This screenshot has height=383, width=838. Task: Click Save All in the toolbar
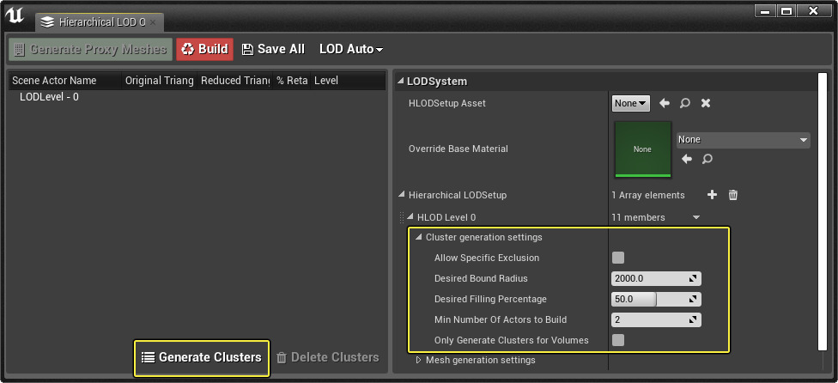point(274,49)
